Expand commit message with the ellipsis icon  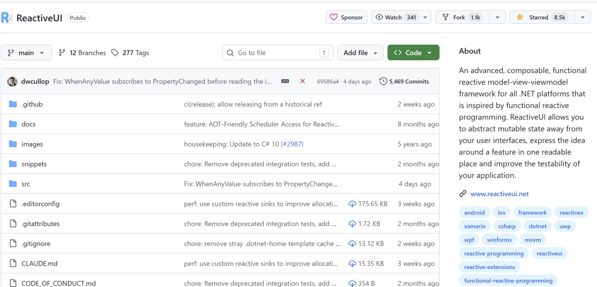click(x=285, y=81)
